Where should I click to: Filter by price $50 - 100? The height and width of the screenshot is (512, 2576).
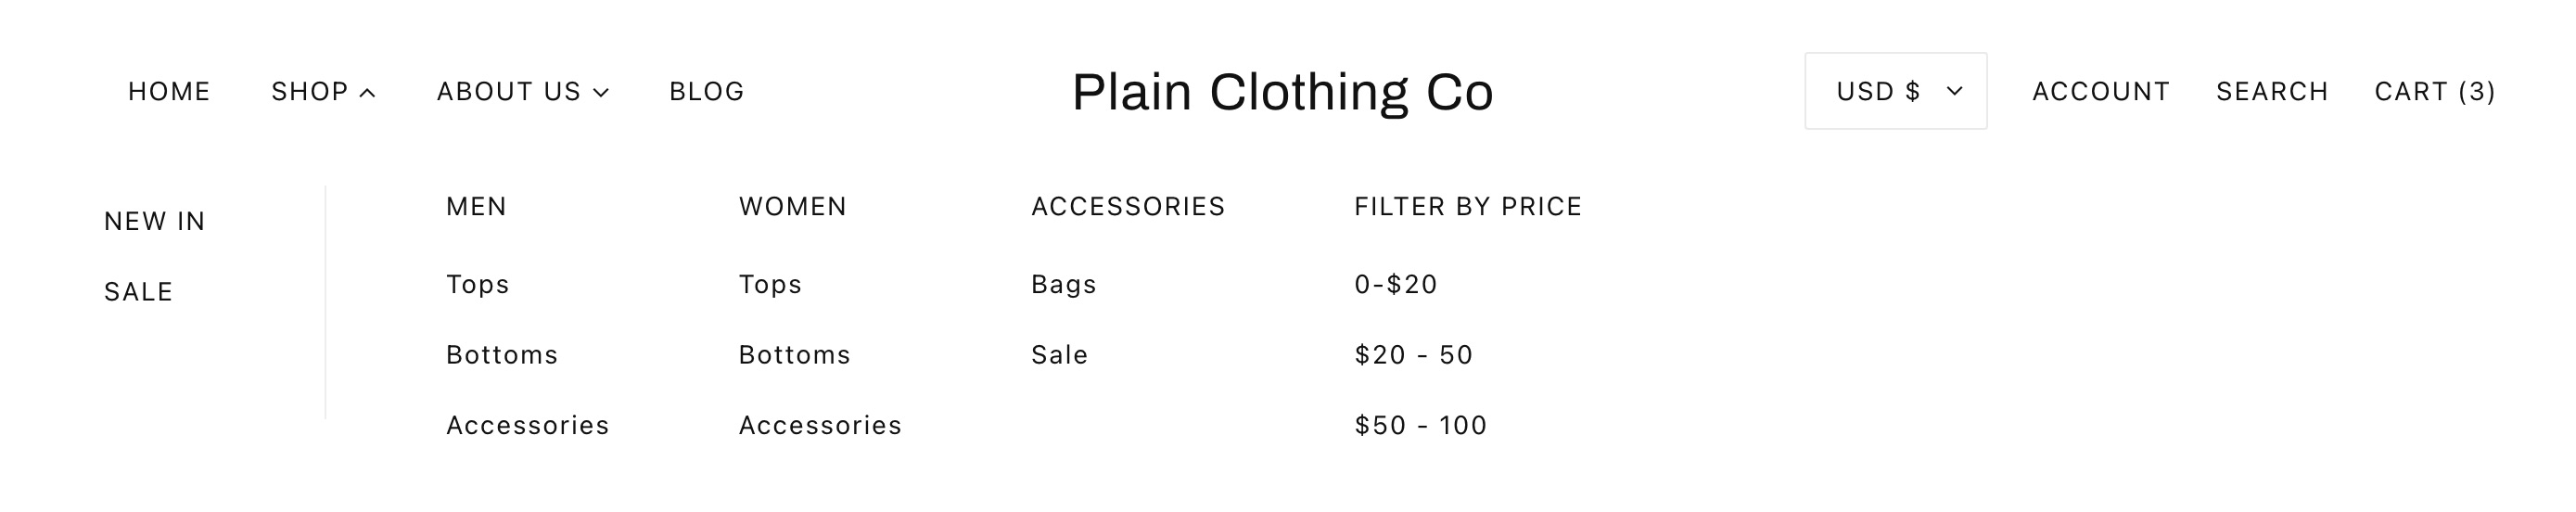click(x=1421, y=425)
